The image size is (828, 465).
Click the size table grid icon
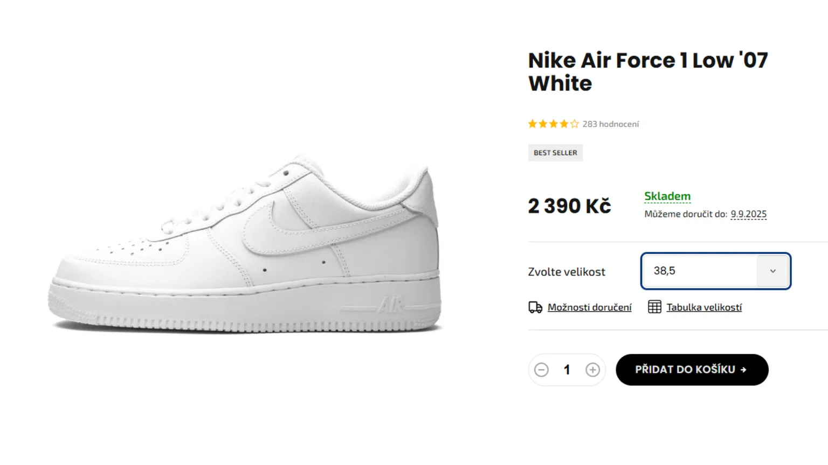tap(654, 307)
